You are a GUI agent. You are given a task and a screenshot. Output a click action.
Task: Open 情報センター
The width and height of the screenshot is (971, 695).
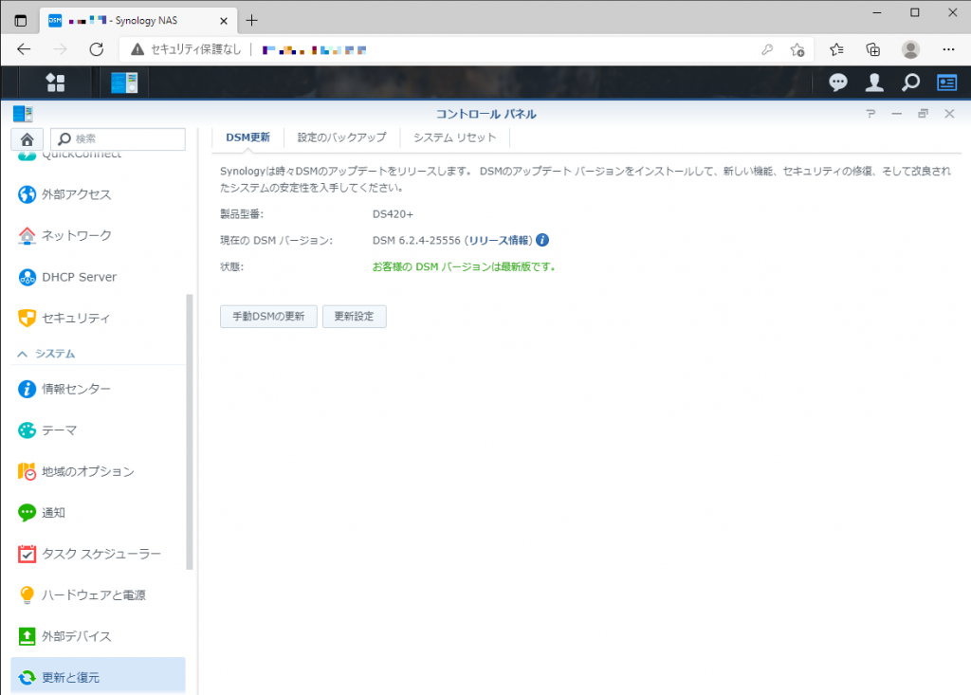98,389
